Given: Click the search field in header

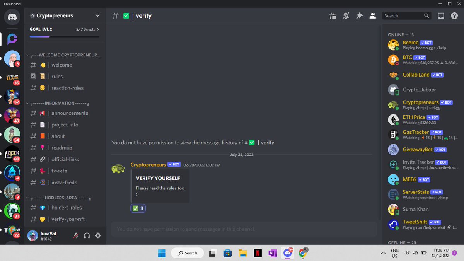Looking at the screenshot, I should point(407,16).
